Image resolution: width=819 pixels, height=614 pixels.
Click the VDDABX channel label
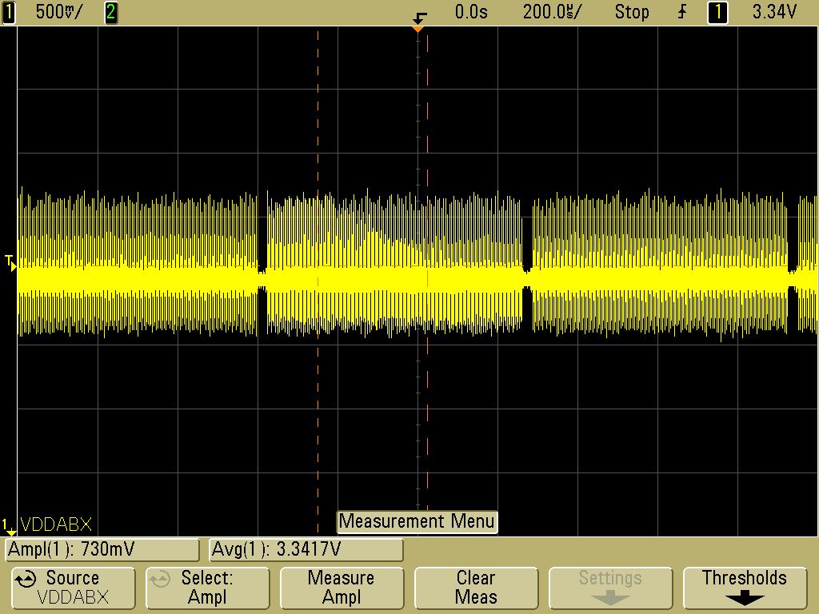pyautogui.click(x=56, y=524)
